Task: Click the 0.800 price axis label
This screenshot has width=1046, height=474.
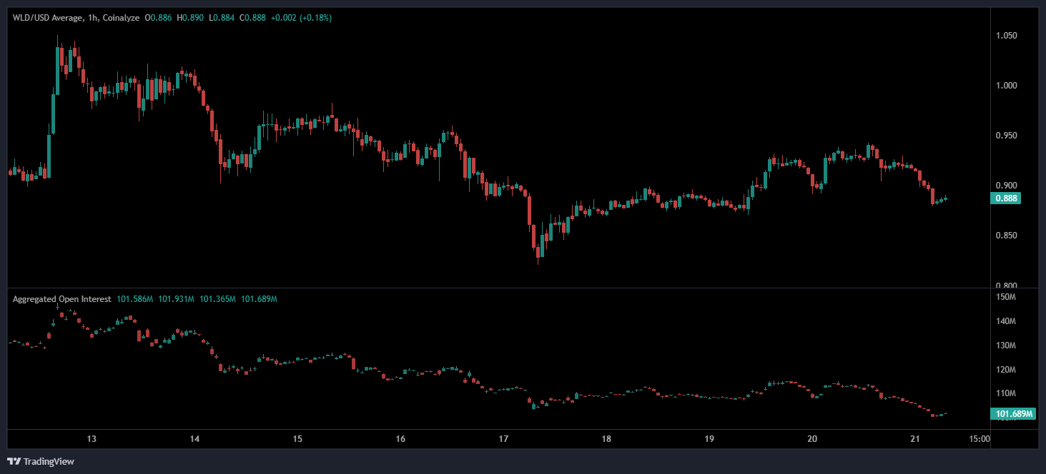Action: point(1007,285)
